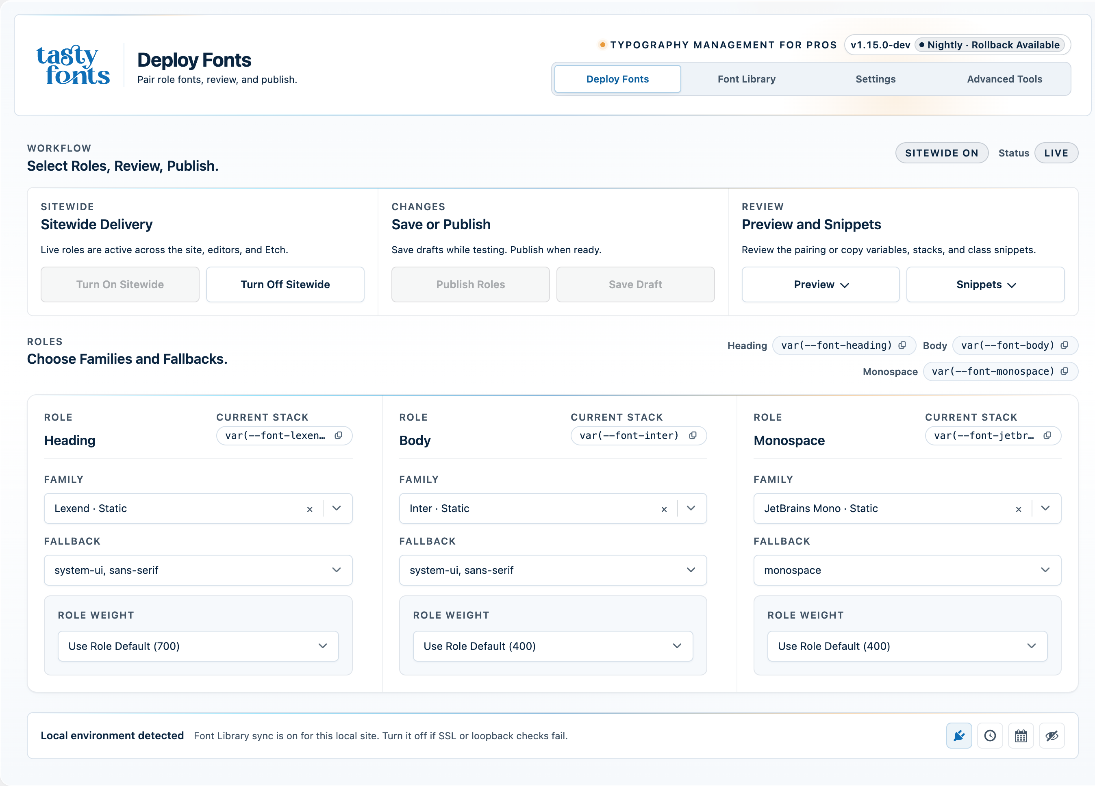Click the clock icon in the local environment notice
Viewport: 1095px width, 786px height.
click(990, 735)
